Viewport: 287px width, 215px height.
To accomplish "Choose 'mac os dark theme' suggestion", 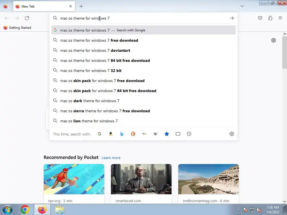I will [143, 101].
